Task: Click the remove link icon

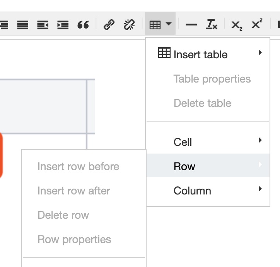Action: pos(129,25)
